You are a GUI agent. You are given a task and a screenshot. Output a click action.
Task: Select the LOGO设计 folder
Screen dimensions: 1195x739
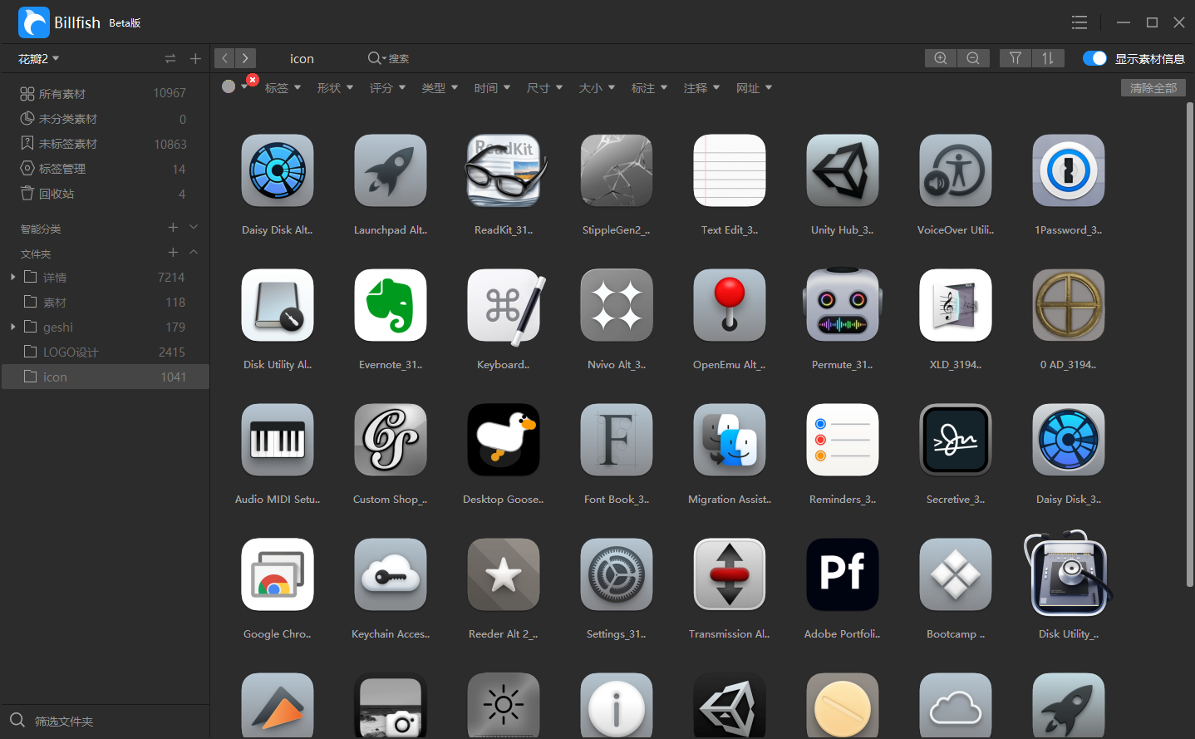pyautogui.click(x=105, y=352)
